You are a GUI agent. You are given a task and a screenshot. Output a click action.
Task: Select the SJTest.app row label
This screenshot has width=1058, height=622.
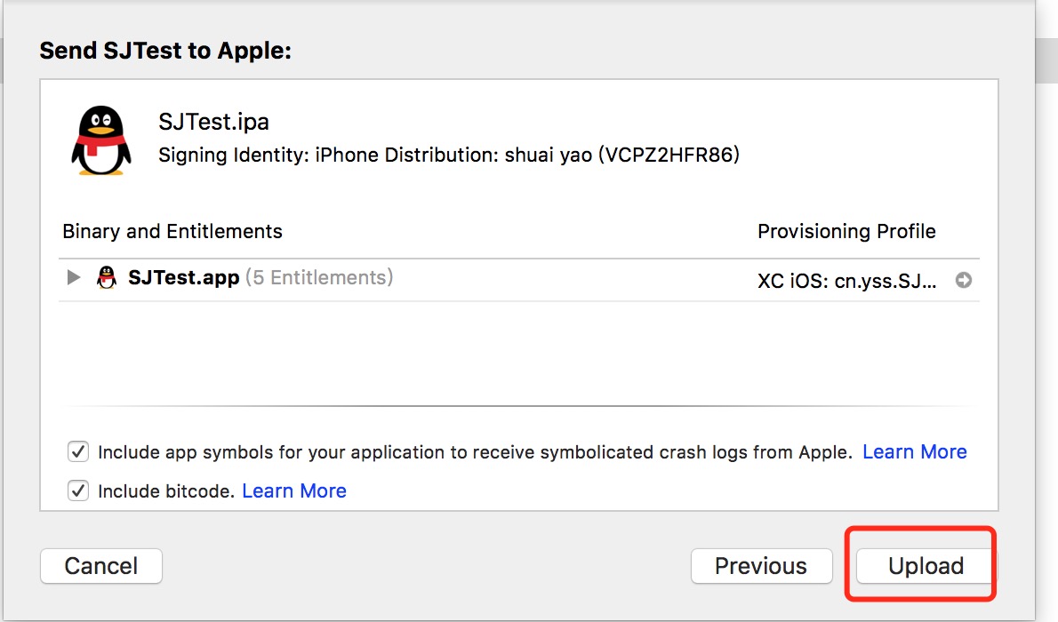pyautogui.click(x=183, y=277)
